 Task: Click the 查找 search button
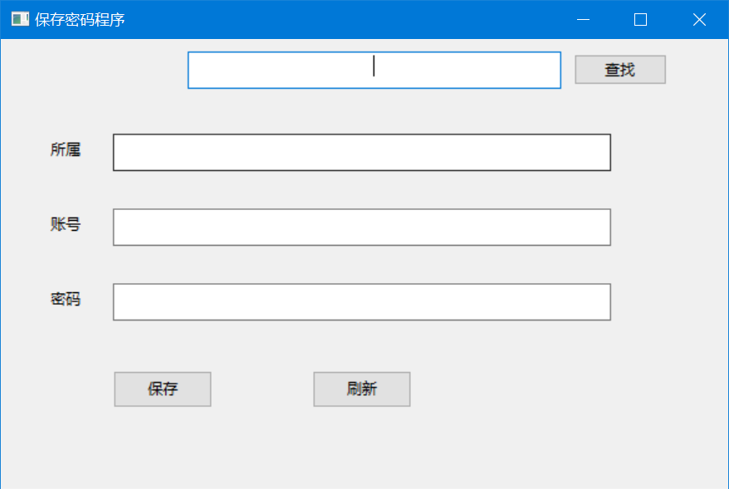coord(620,70)
